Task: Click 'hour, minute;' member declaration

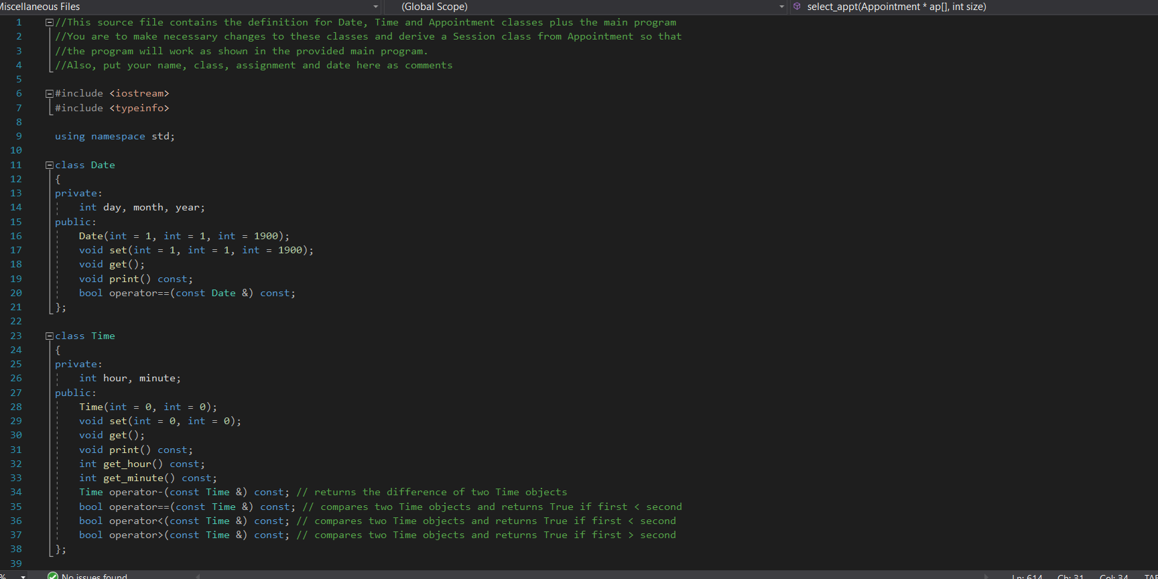Action: click(x=142, y=378)
